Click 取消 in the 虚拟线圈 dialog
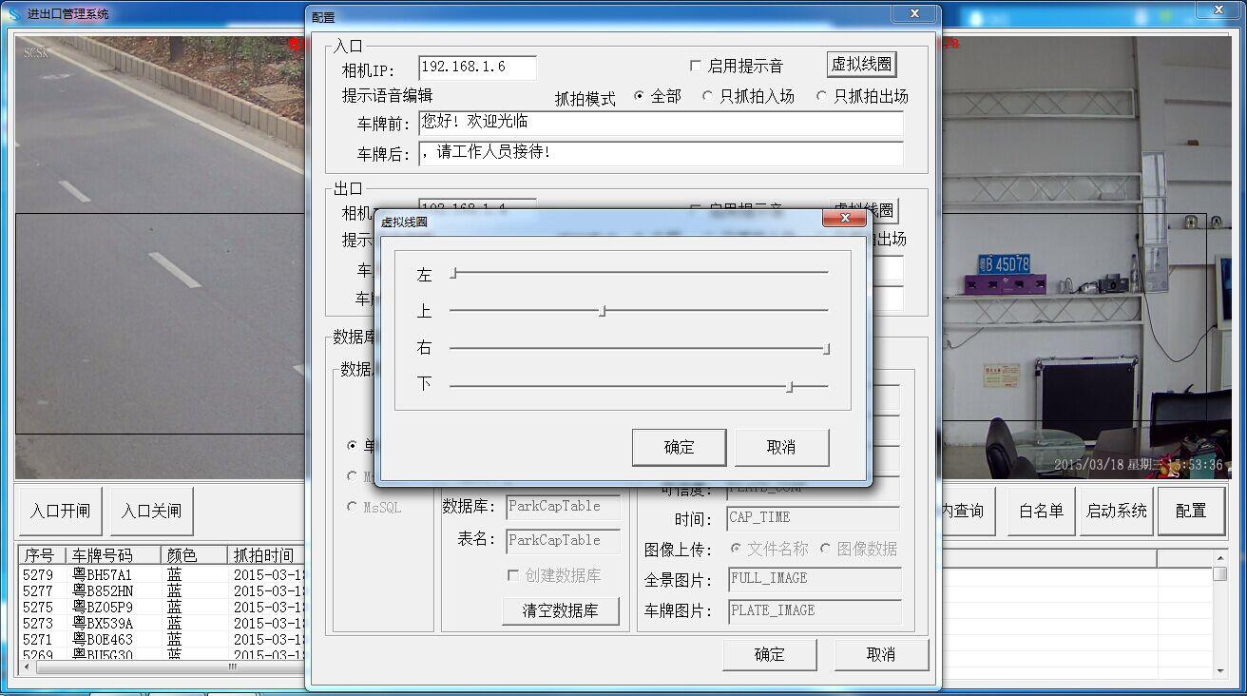This screenshot has height=696, width=1247. (781, 447)
